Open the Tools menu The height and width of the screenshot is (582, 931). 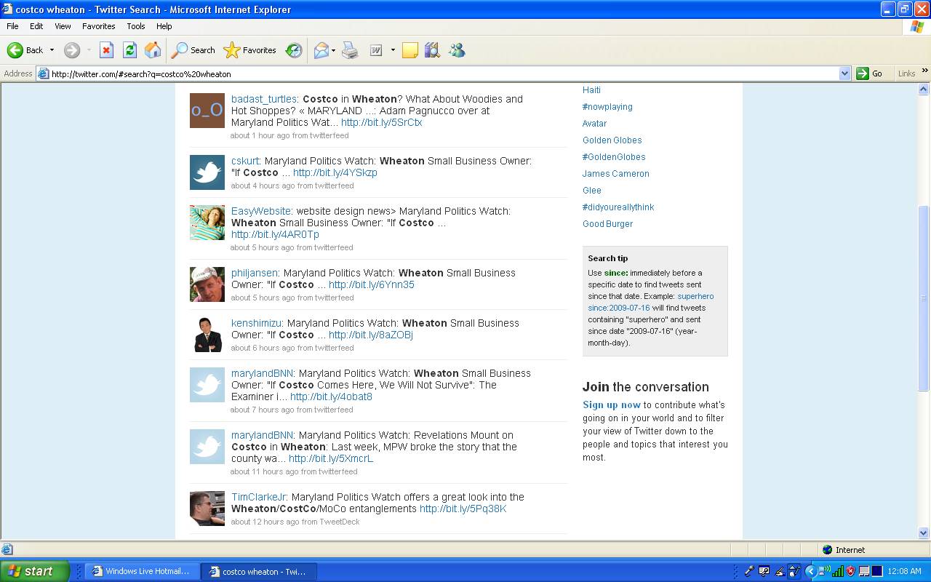pos(136,26)
